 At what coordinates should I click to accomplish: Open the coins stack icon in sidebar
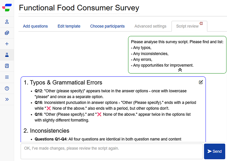tap(7, 33)
